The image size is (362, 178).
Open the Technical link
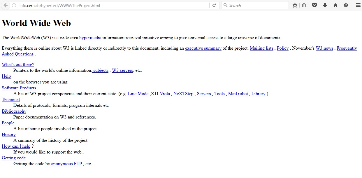click(11, 100)
